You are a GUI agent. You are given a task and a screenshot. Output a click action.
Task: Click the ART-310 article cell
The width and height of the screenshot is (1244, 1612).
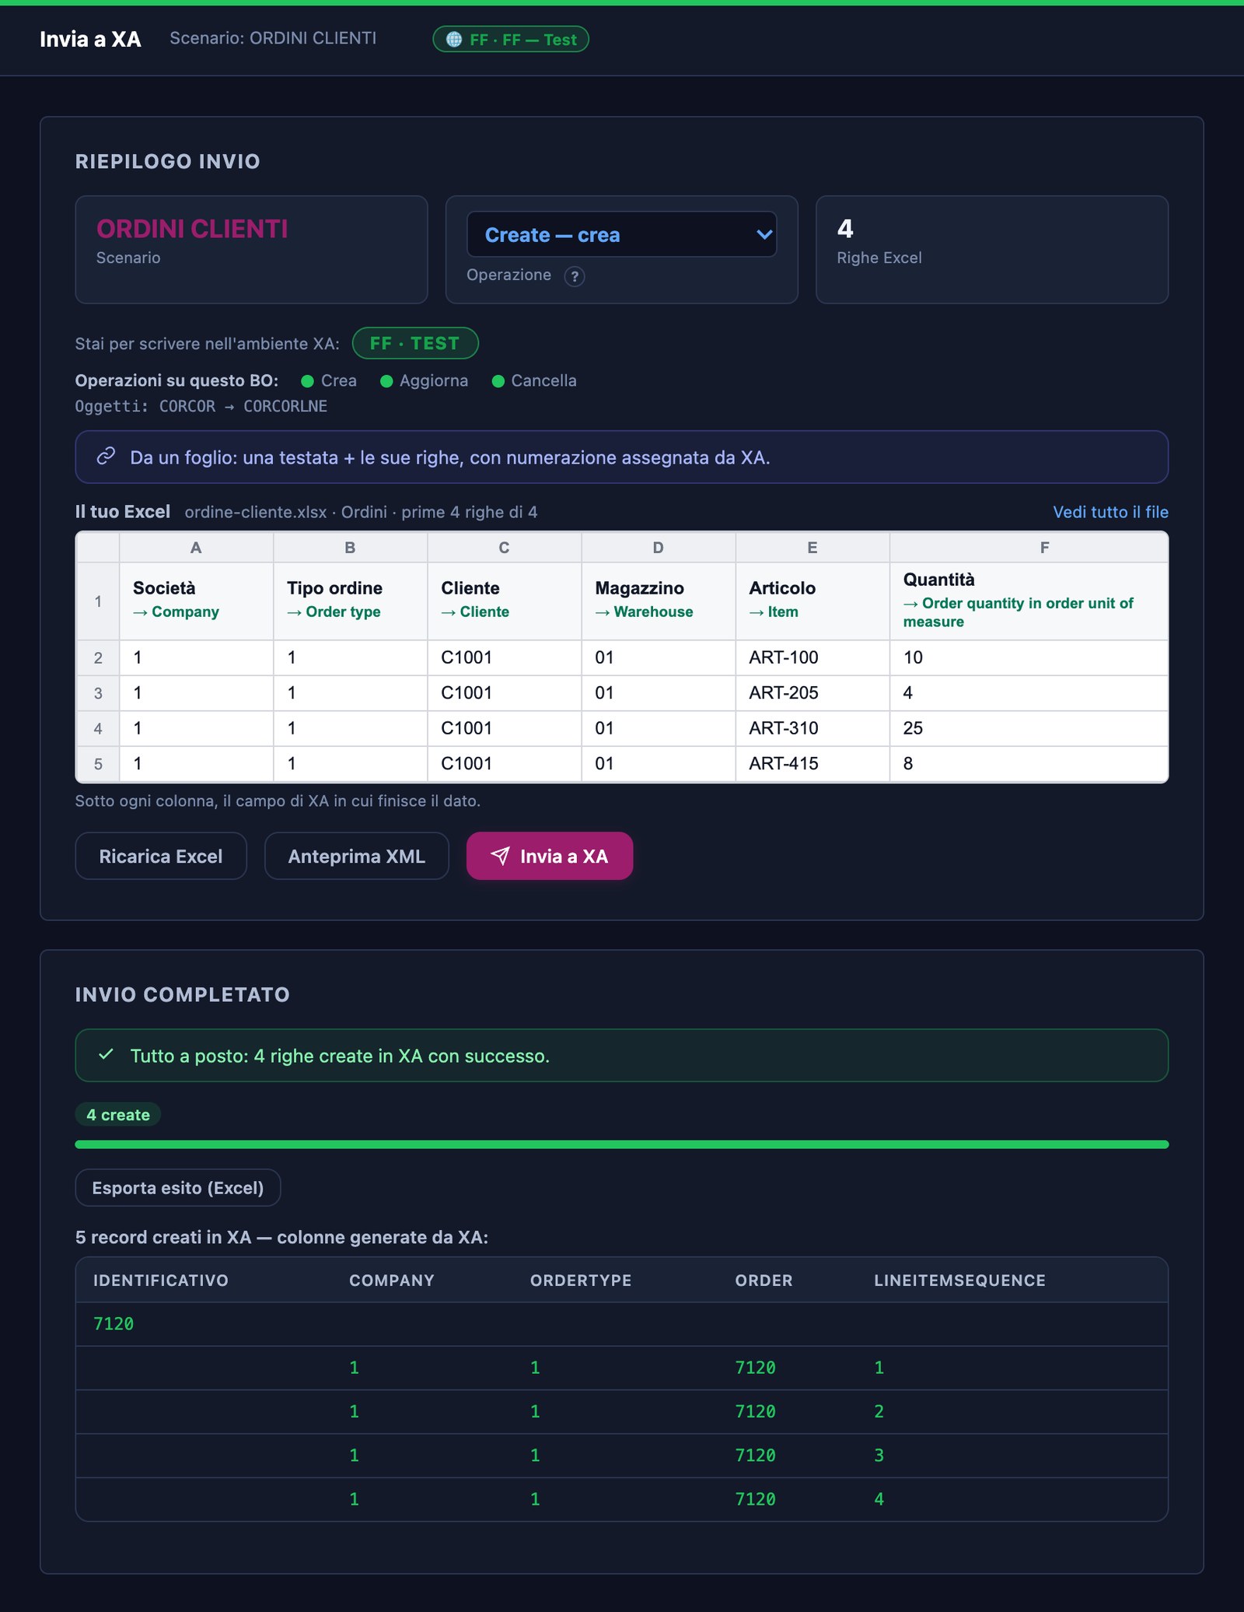(x=812, y=728)
